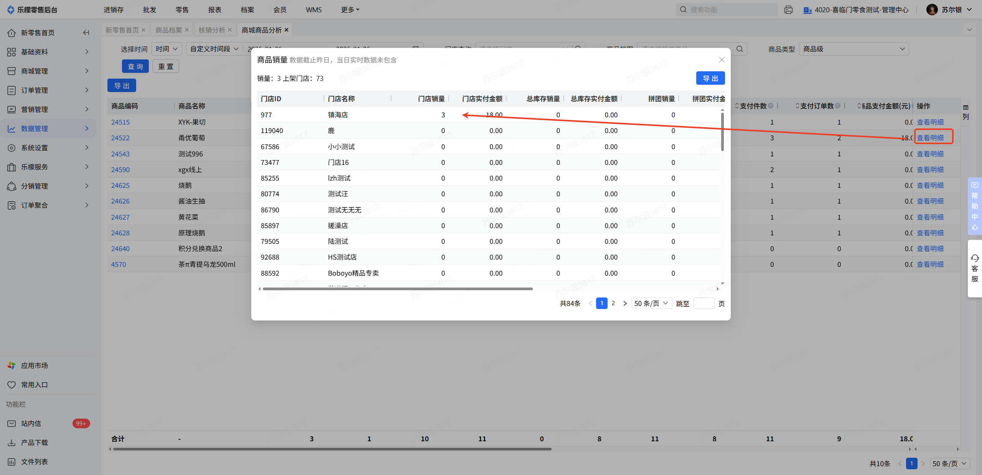982x475 pixels.
Task: Open the 站内信 inbox icon
Action: click(12, 423)
